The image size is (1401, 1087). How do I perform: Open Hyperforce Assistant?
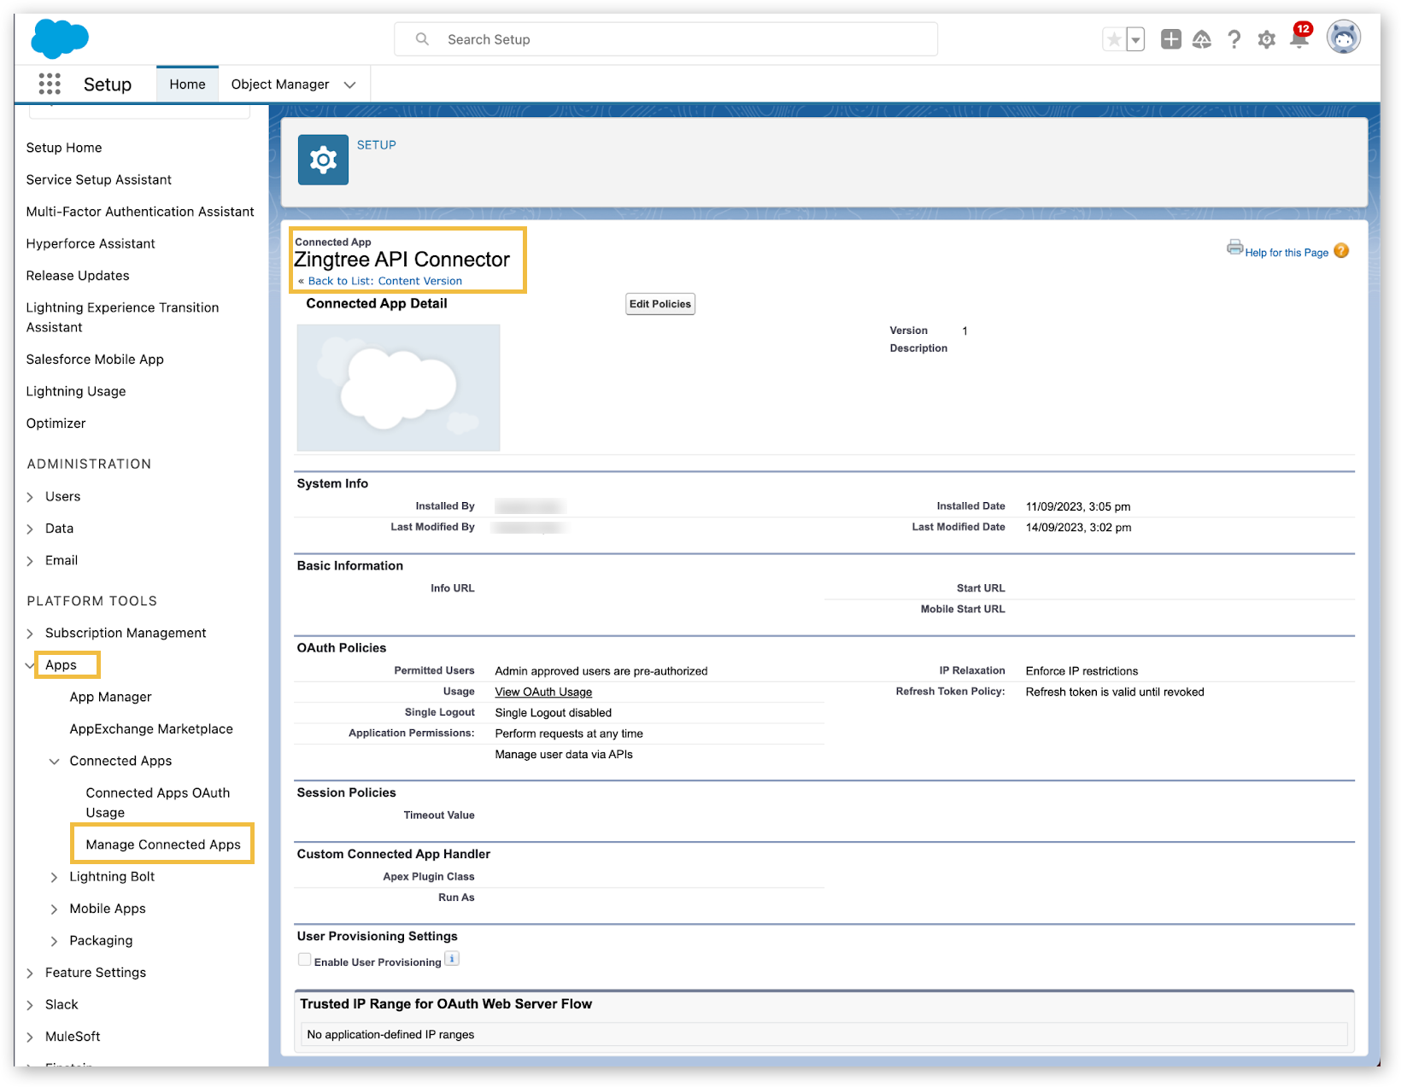click(91, 243)
